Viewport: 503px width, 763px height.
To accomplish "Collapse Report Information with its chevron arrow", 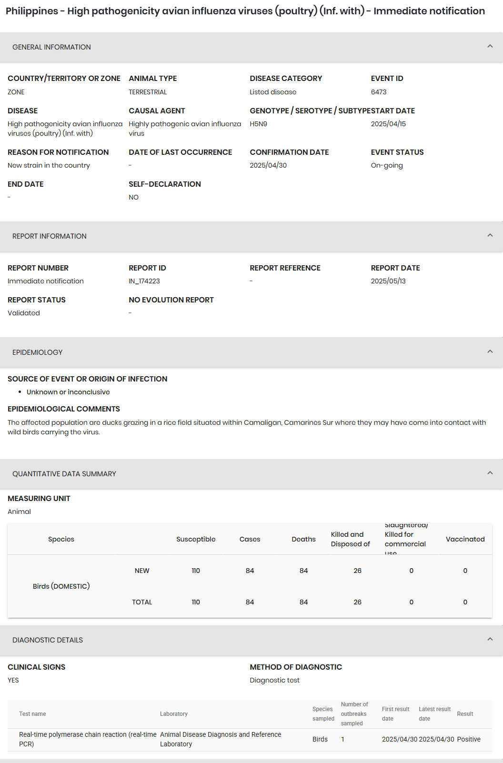I will [x=490, y=235].
